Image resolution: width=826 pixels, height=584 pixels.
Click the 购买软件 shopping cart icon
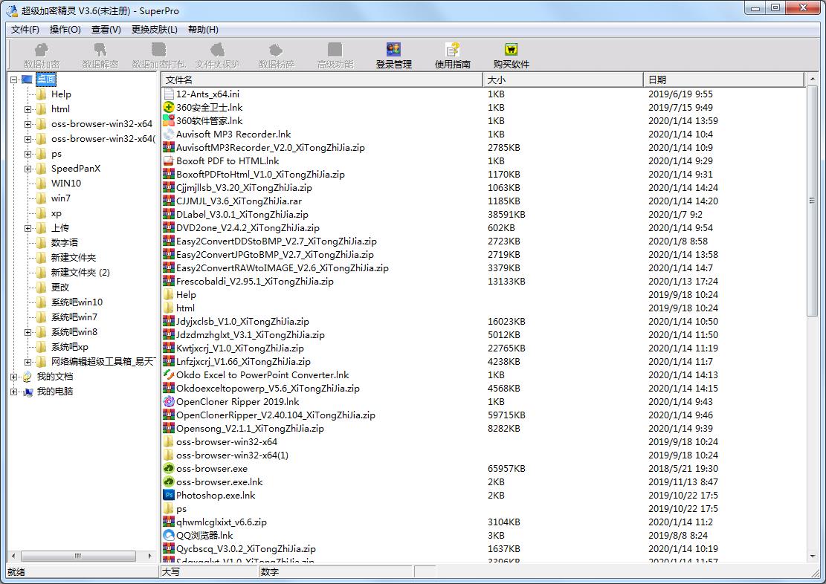511,50
